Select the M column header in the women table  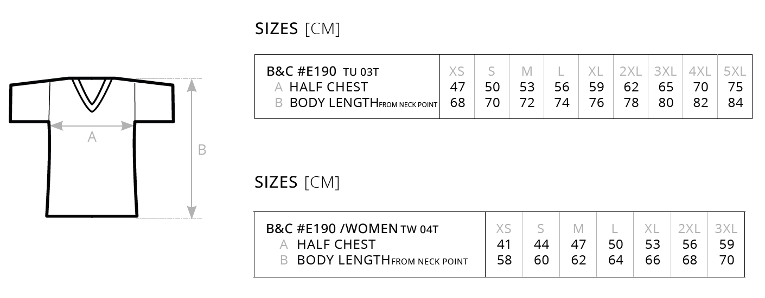tap(578, 229)
